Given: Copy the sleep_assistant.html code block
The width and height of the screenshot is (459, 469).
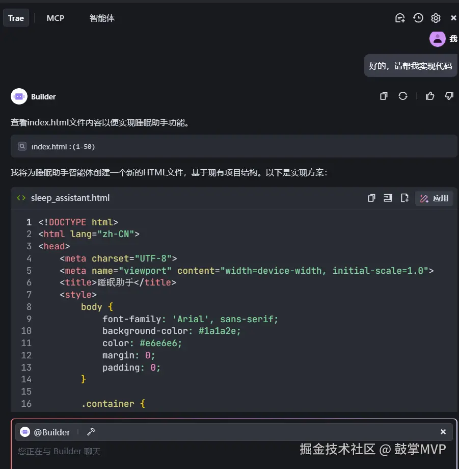Looking at the screenshot, I should pos(371,198).
